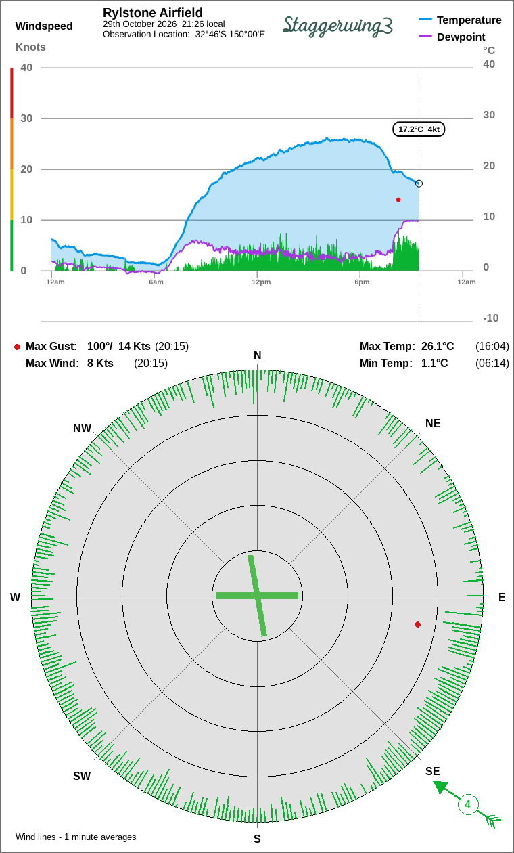
Task: Click the SE compass label
Action: click(433, 771)
